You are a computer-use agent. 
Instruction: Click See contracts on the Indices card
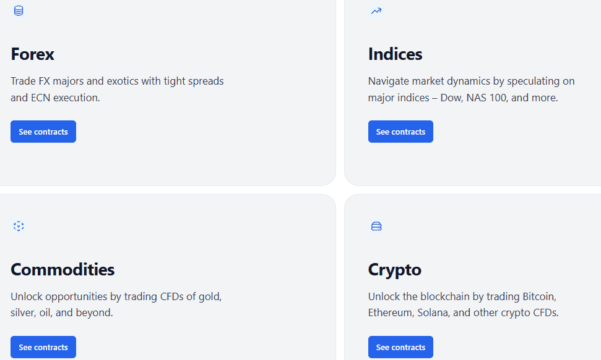tap(400, 131)
